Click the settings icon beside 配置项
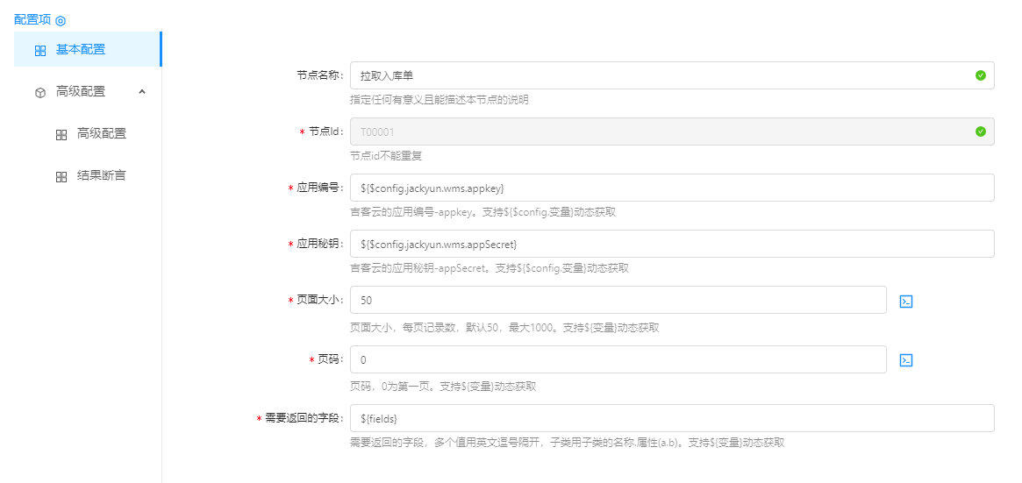 click(61, 20)
